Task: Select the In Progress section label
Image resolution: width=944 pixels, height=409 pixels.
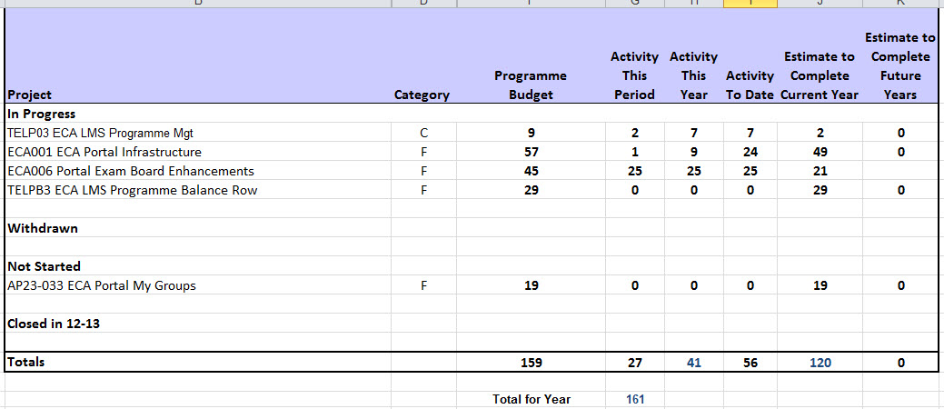Action: [x=41, y=114]
